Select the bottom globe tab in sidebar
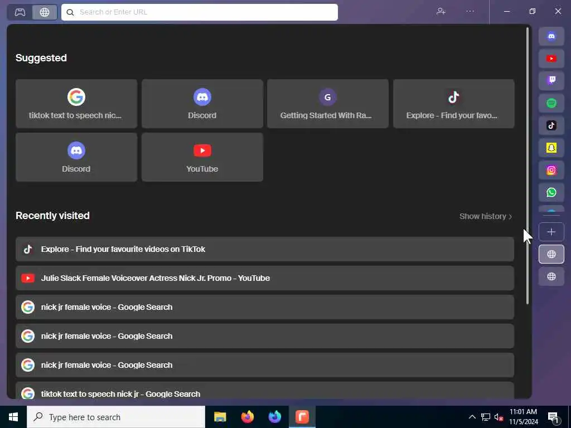571x428 pixels. [551, 276]
